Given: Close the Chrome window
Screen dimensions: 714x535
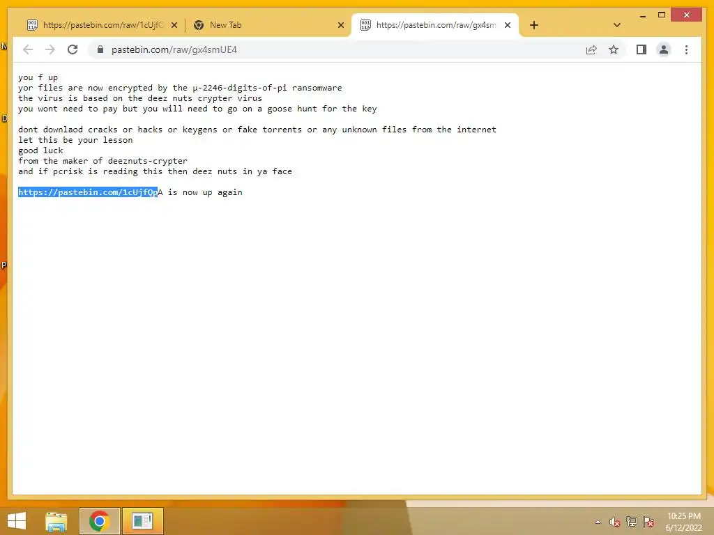Looking at the screenshot, I should coord(687,15).
